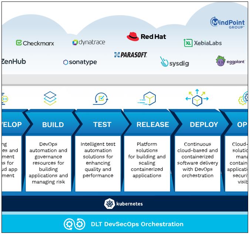Select the BUILD stage arrow
250x234 pixels.
click(x=53, y=124)
